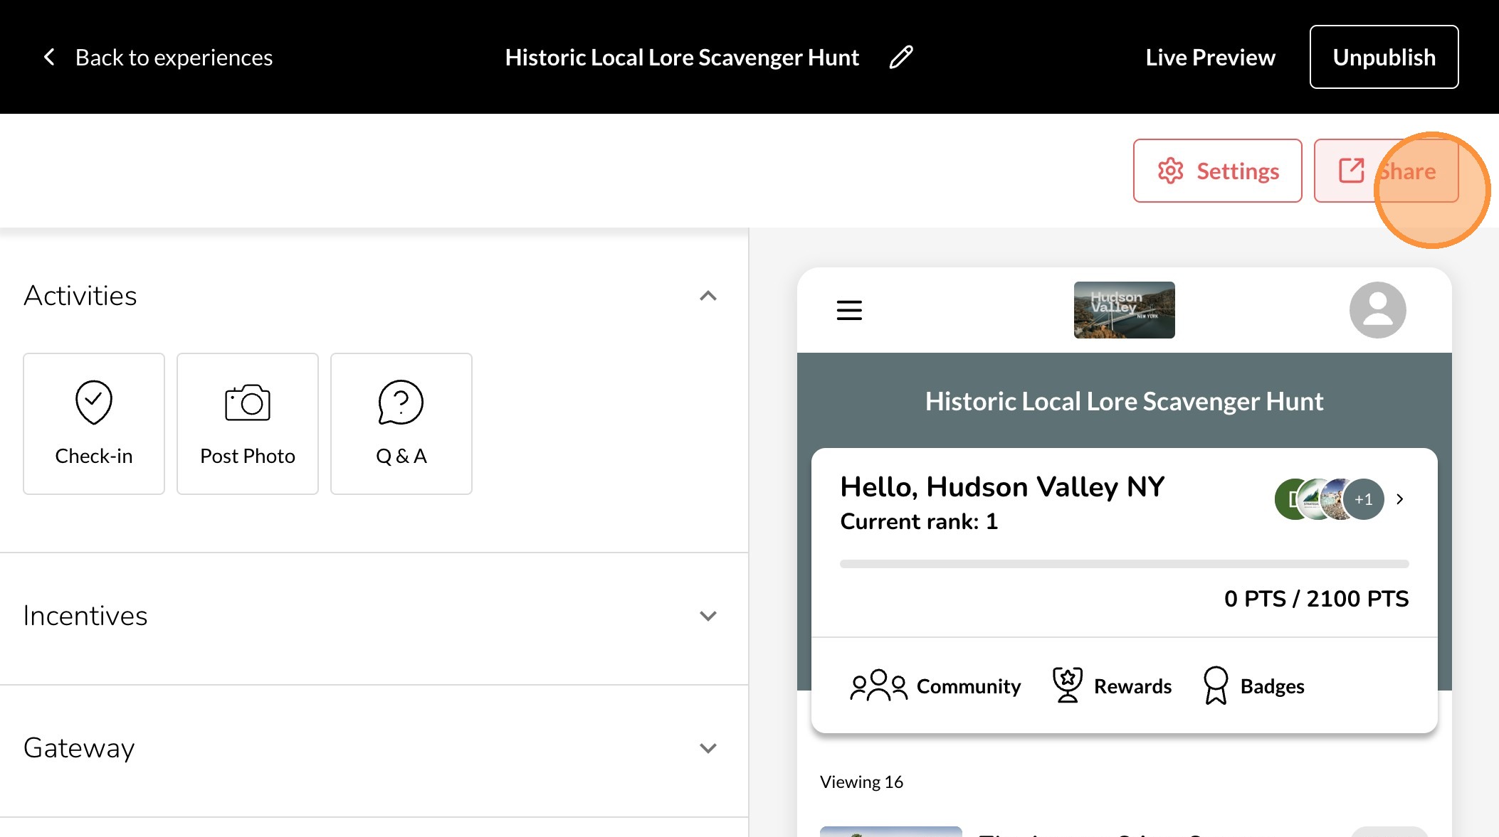Open the hamburger menu in preview
Screen dimensions: 1499x837
point(849,310)
